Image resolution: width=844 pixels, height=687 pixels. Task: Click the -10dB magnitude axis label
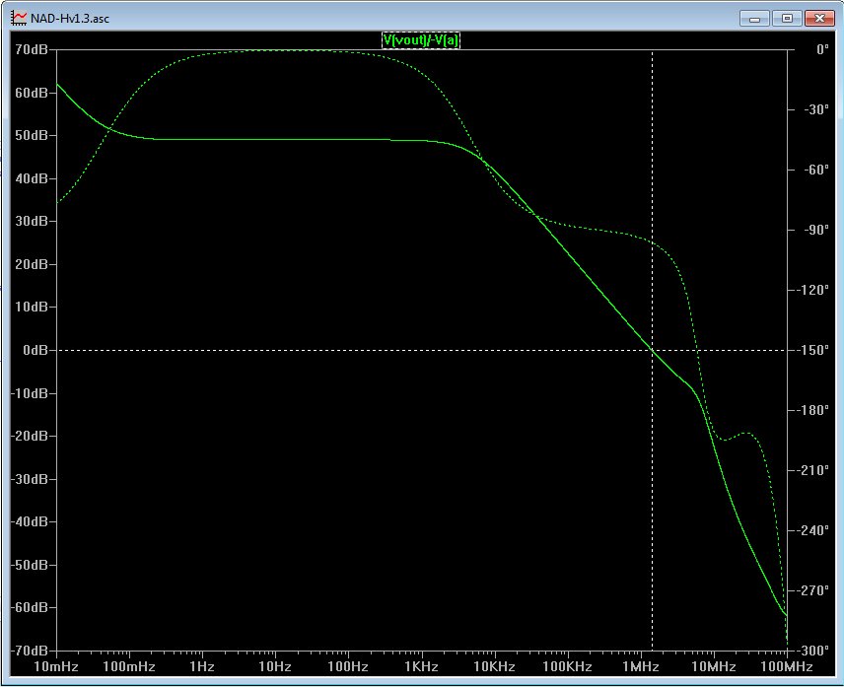(x=30, y=393)
